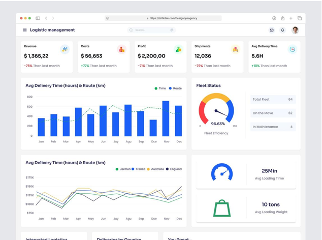
Task: Open search filter sliders icon
Action: pyautogui.click(x=172, y=30)
